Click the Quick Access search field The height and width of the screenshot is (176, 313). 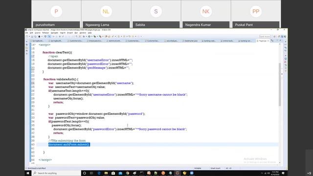point(265,37)
